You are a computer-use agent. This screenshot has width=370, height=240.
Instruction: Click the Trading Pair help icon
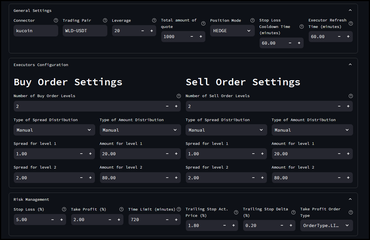105,20
